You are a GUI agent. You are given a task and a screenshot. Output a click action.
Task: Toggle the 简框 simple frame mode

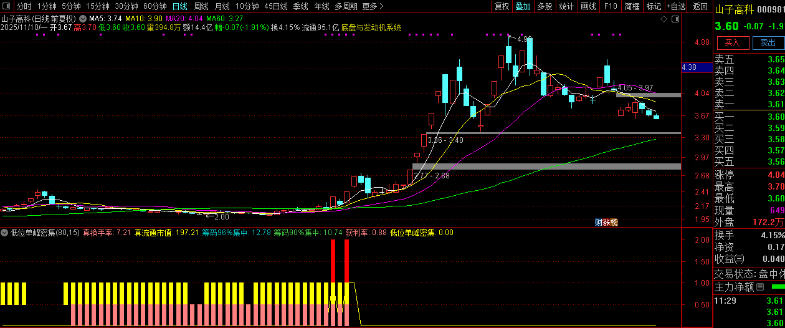click(x=632, y=6)
